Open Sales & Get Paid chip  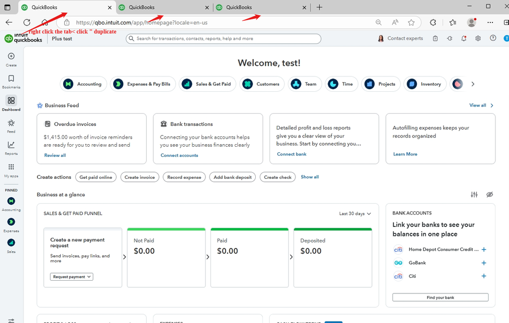point(207,84)
